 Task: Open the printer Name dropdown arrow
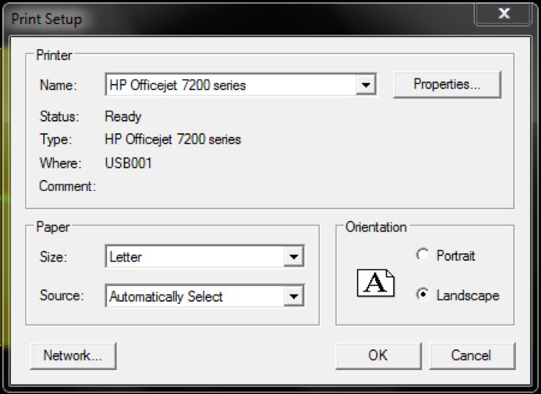366,85
